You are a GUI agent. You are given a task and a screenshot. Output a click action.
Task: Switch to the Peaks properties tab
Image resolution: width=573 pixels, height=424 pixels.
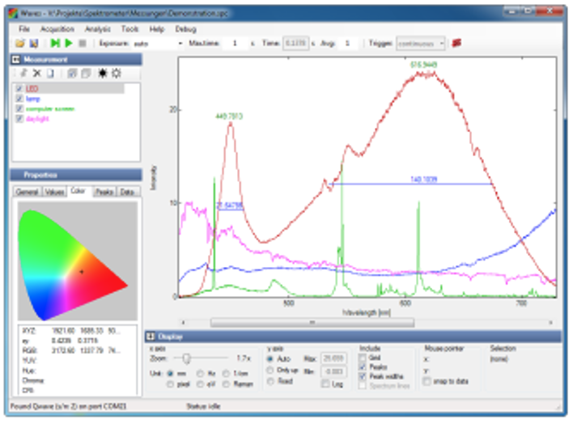(104, 192)
